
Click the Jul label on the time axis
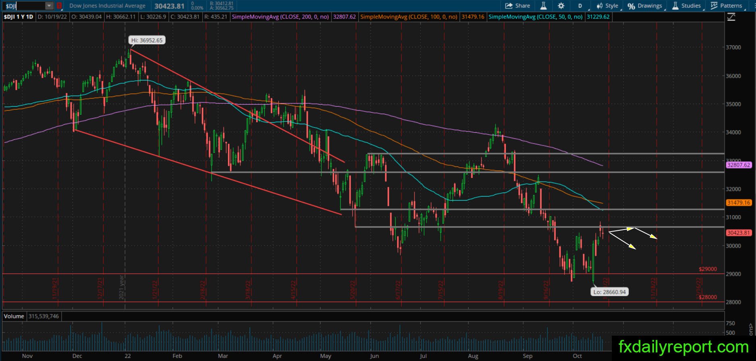pos(423,356)
